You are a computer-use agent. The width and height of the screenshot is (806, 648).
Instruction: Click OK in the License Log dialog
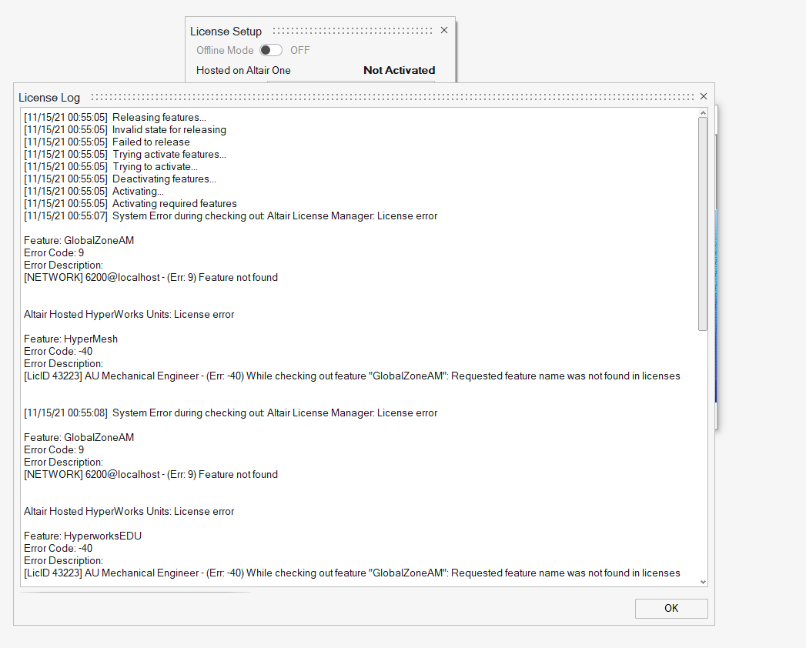671,609
